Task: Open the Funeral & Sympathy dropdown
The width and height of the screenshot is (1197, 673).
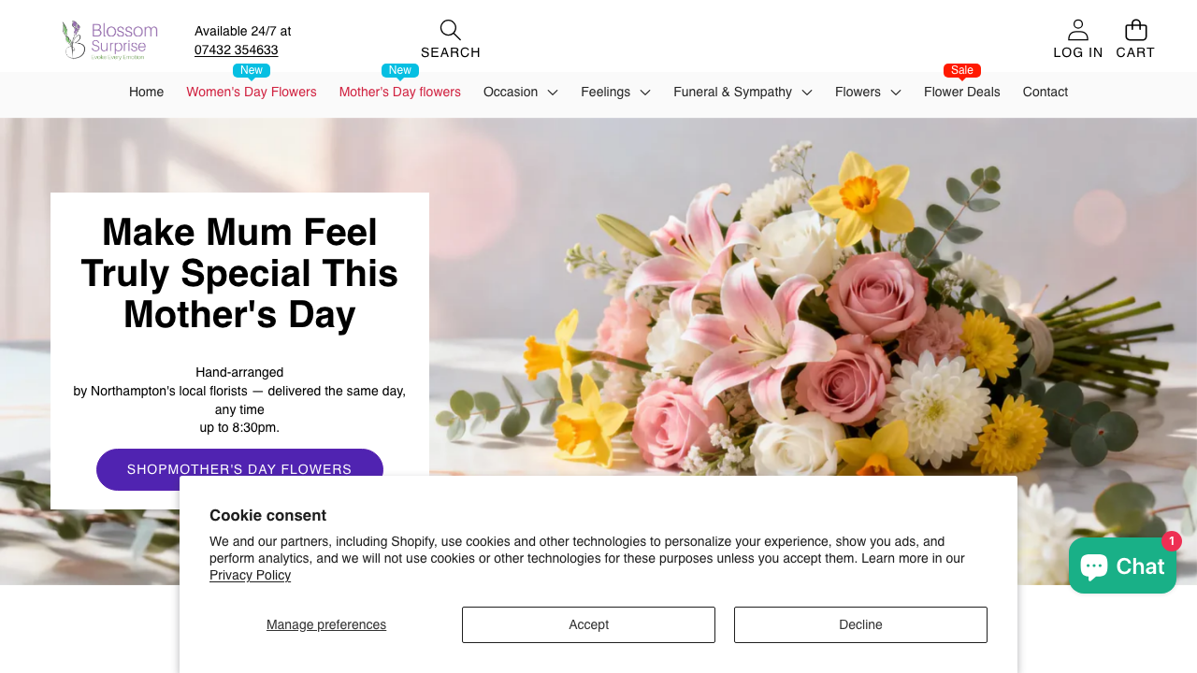Action: click(x=742, y=92)
